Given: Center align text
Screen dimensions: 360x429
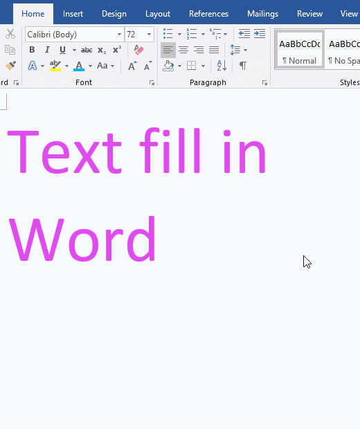Looking at the screenshot, I should 183,50.
